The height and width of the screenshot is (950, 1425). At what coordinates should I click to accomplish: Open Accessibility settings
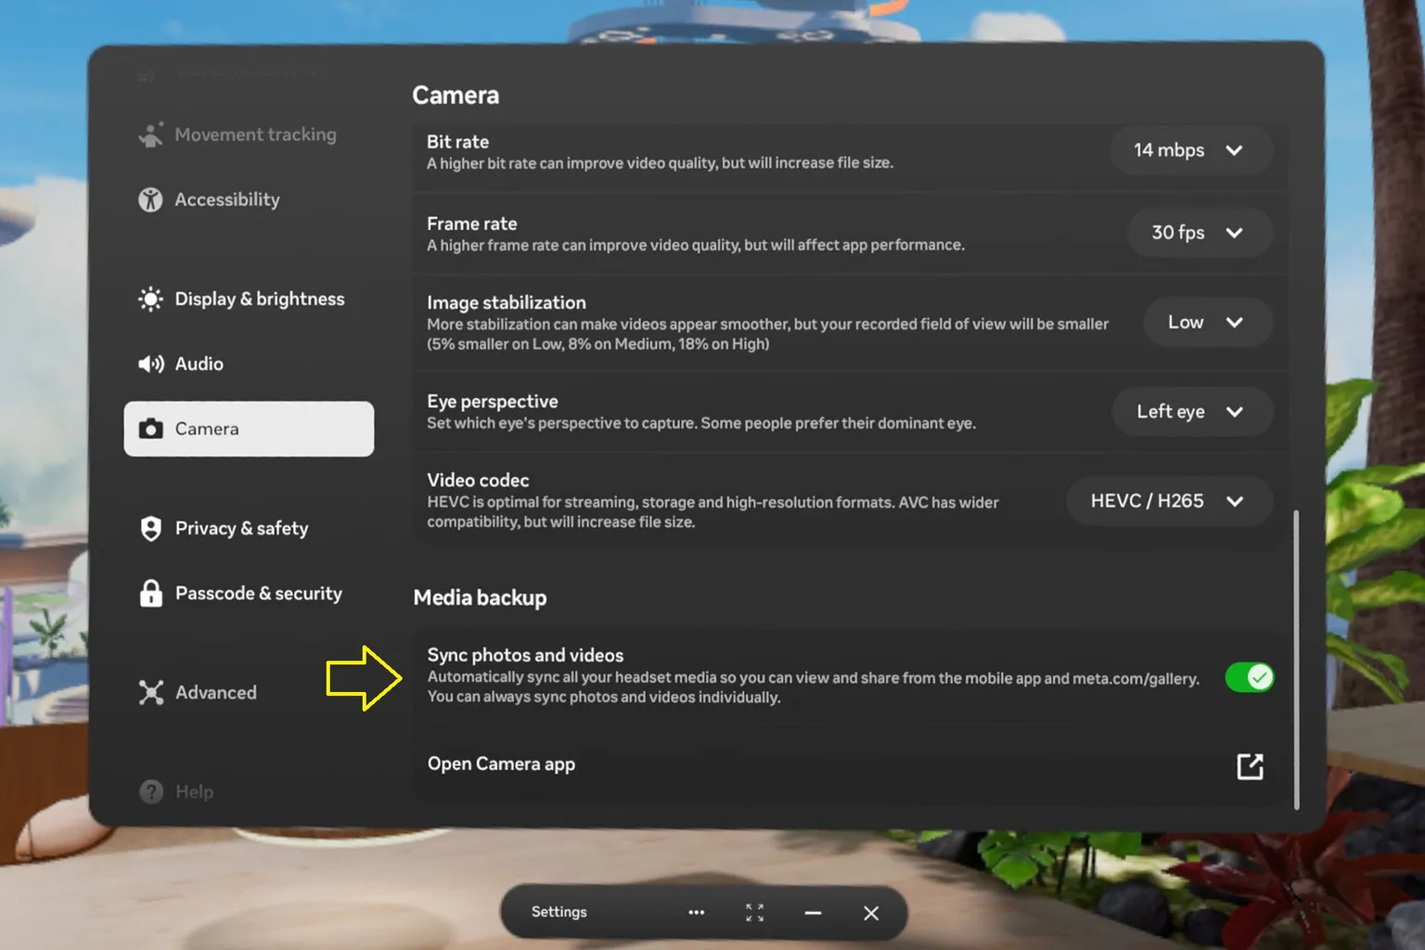(x=249, y=199)
